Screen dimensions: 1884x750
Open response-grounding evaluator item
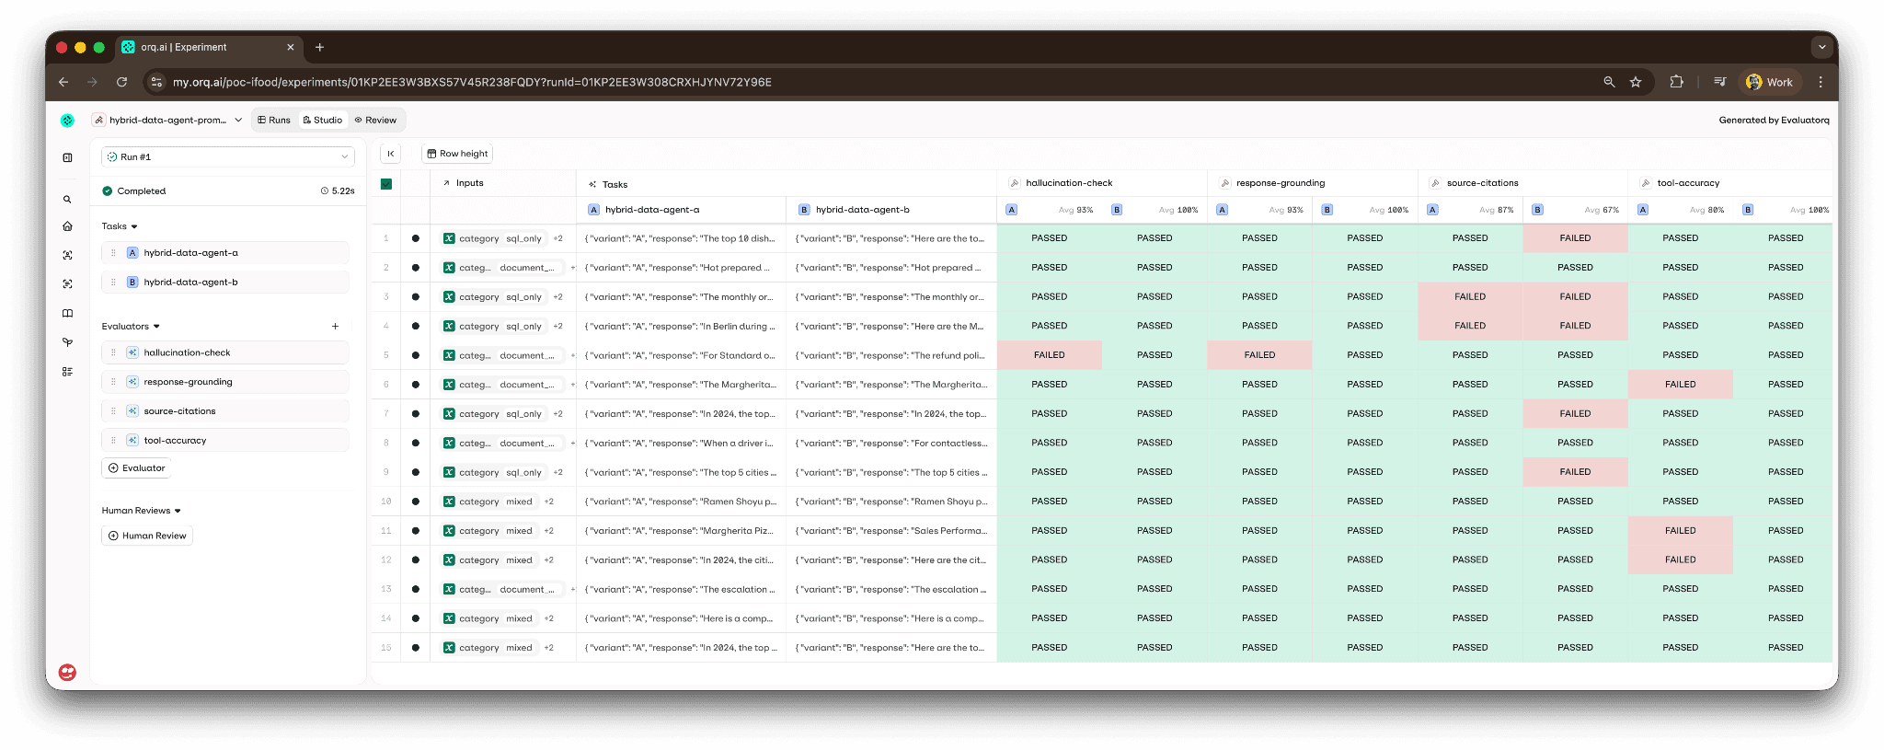(x=225, y=382)
